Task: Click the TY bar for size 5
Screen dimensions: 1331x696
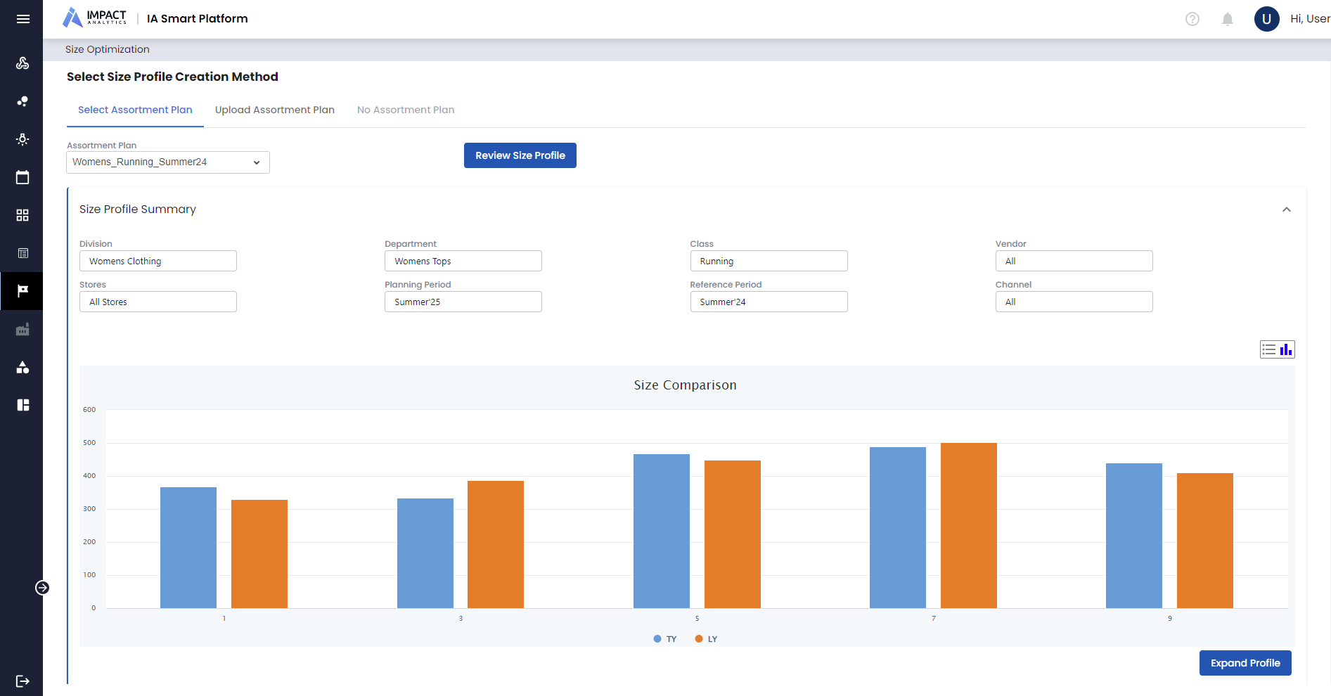Action: (x=662, y=531)
